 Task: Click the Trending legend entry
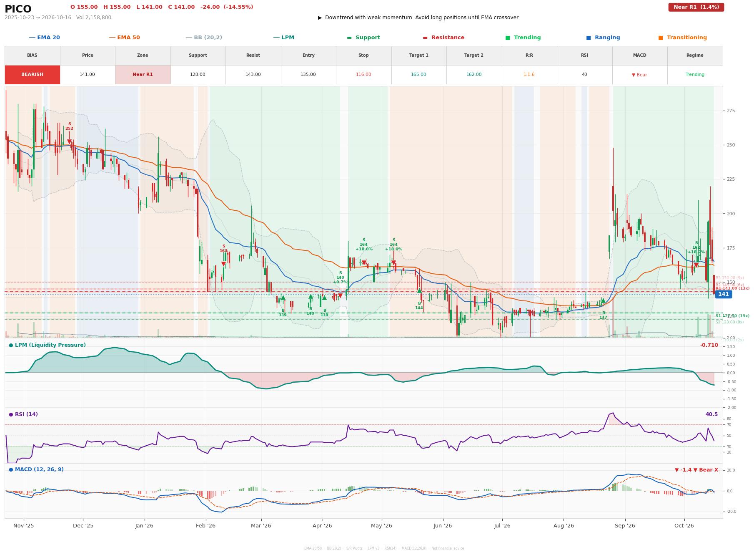(523, 38)
